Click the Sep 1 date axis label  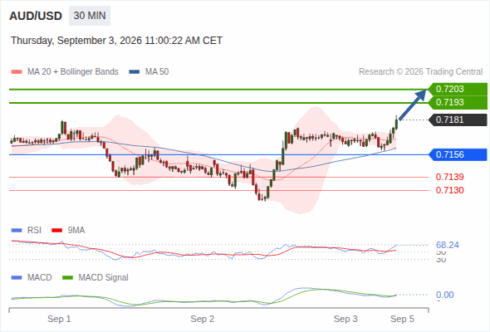click(x=59, y=319)
